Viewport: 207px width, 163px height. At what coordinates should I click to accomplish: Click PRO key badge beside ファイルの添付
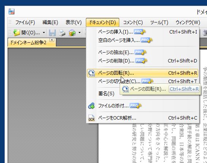136,105
